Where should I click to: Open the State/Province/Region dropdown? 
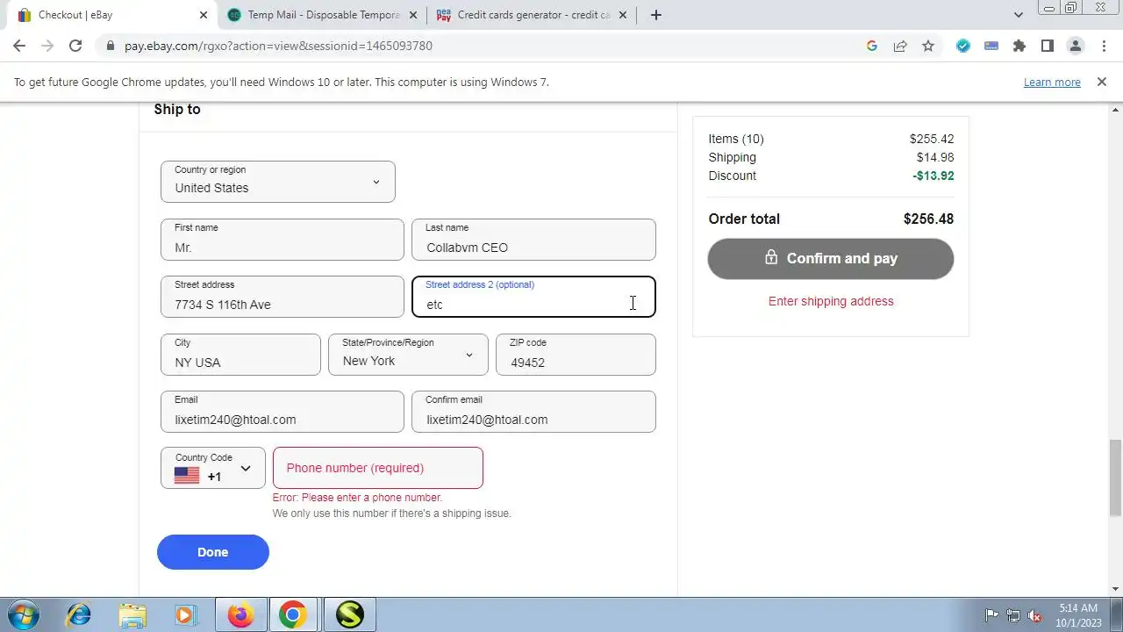(408, 355)
